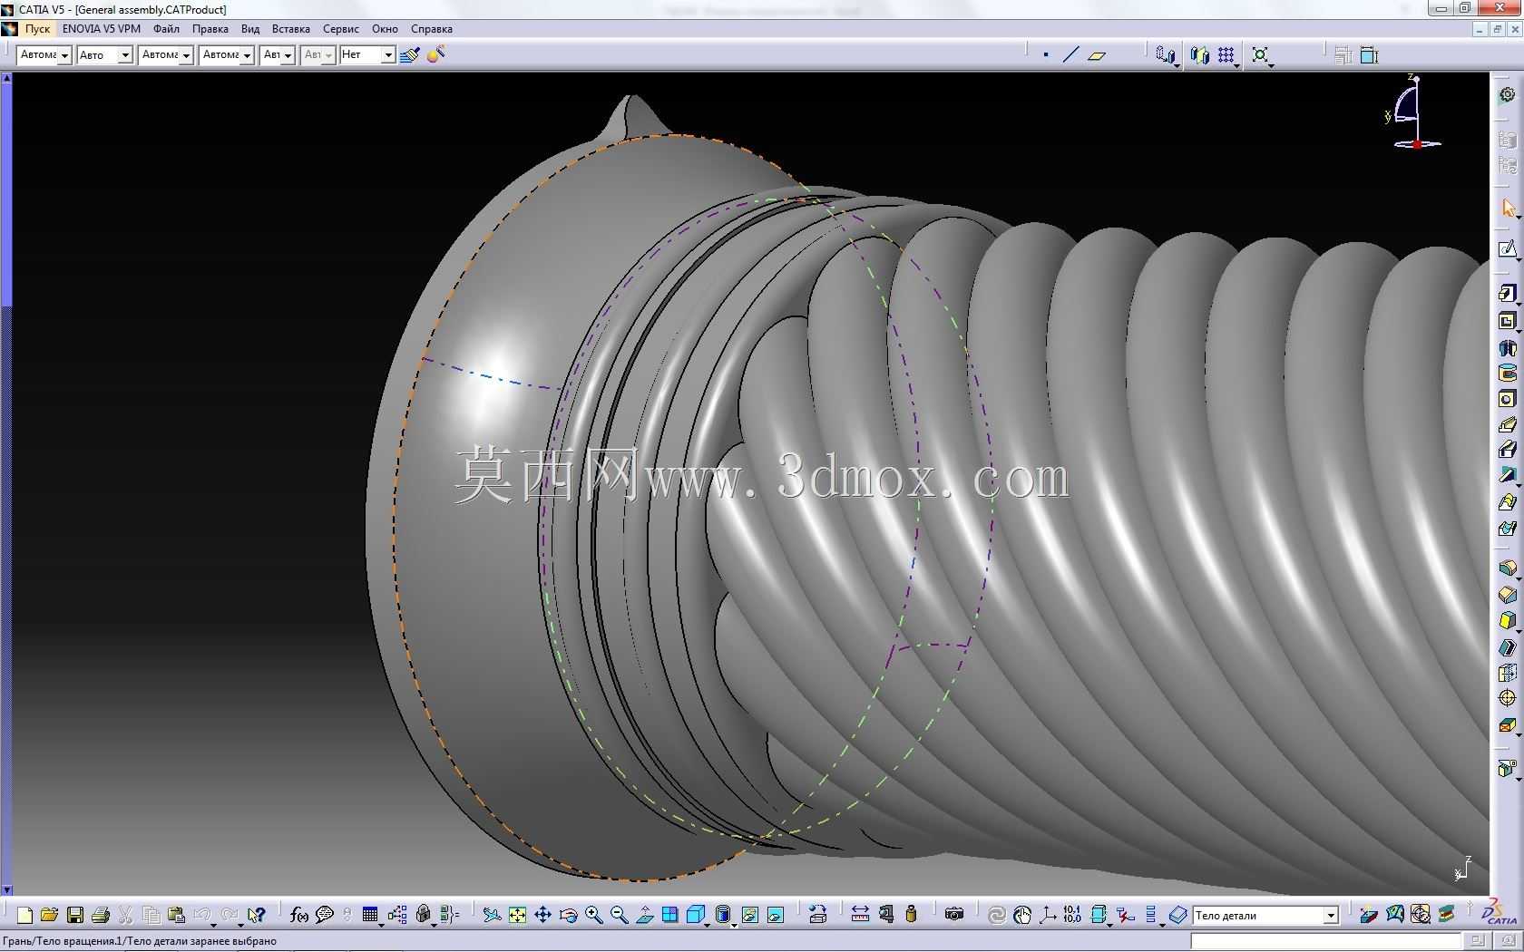Click the axis system icon
Image resolution: width=1524 pixels, height=952 pixels.
click(1048, 915)
